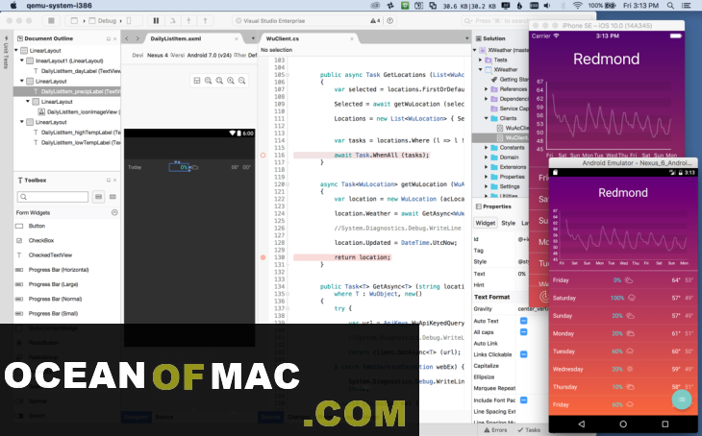Click the Step Over debug icon

(x=172, y=20)
